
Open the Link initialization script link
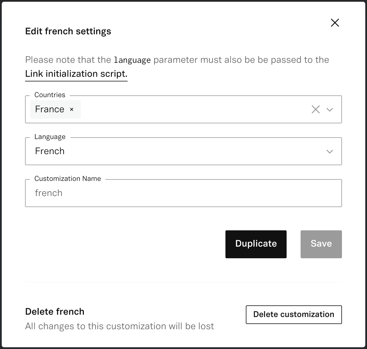point(76,74)
